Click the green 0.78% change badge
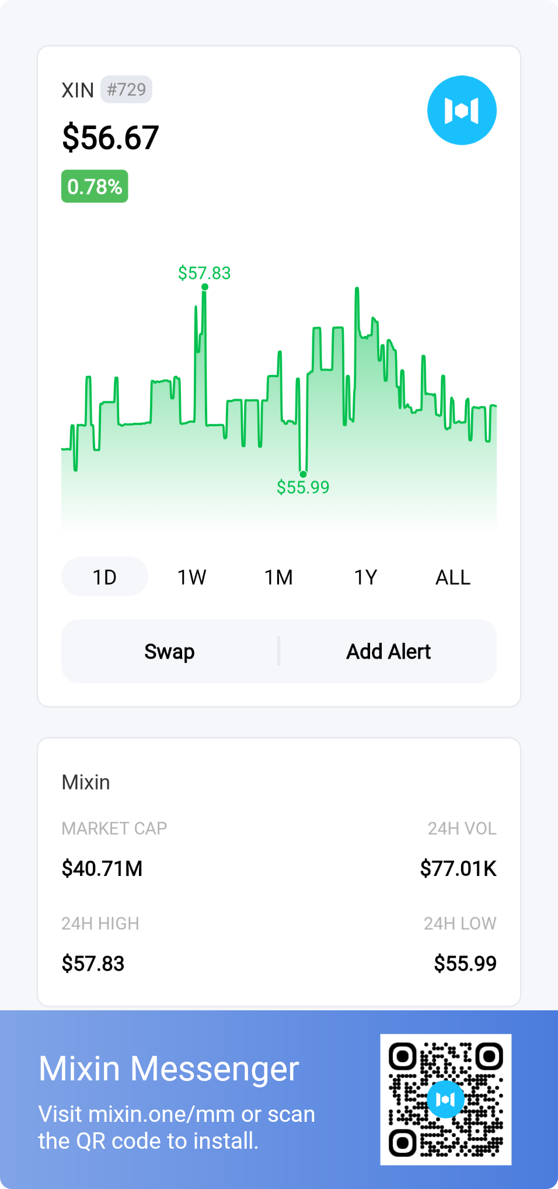This screenshot has height=1189, width=558. click(x=95, y=186)
